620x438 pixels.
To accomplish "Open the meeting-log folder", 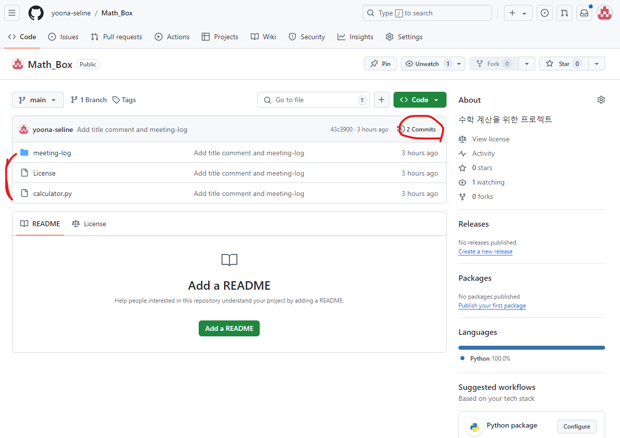I will [52, 153].
